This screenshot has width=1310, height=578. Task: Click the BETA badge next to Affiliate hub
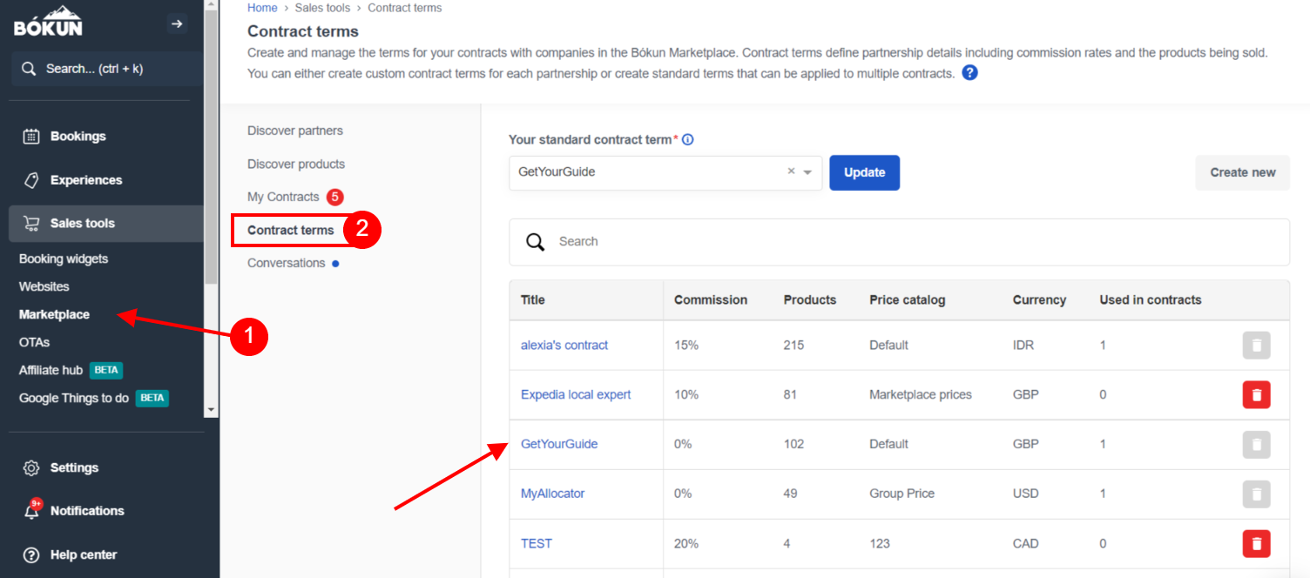pos(106,370)
